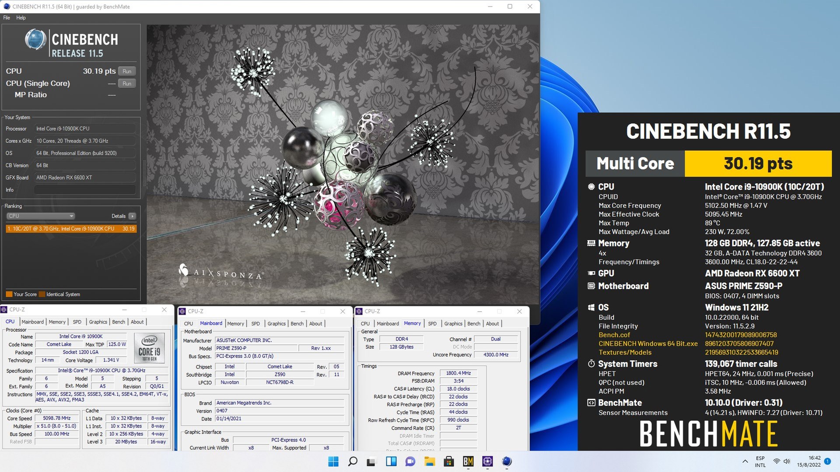This screenshot has height=472, width=840.
Task: Open About tab in Mainboard CPU-Z window
Action: (316, 323)
